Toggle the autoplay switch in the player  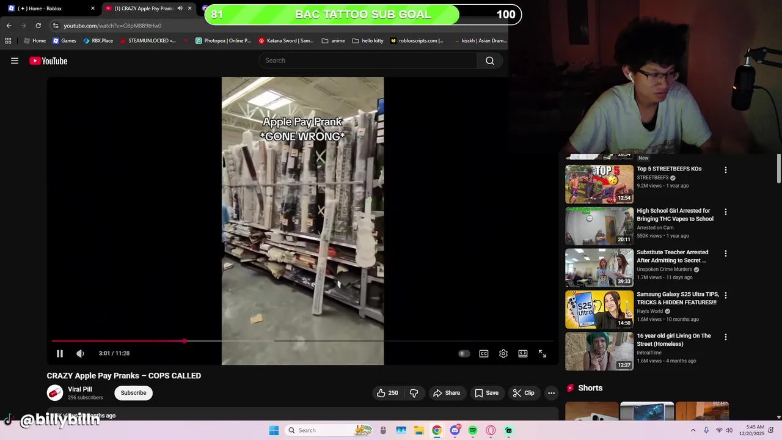(464, 353)
